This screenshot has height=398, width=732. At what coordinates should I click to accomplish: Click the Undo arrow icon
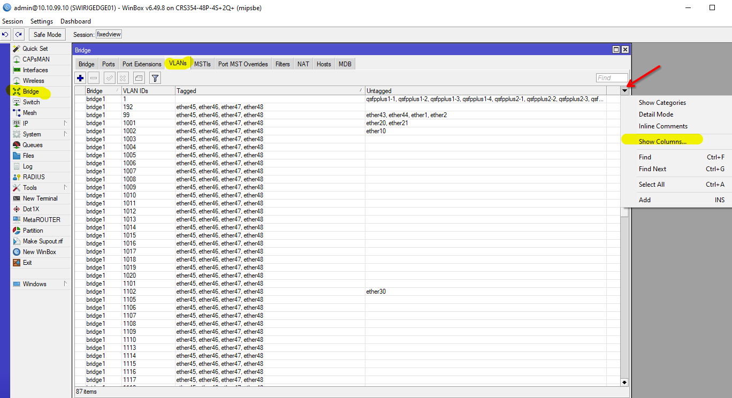(5, 35)
